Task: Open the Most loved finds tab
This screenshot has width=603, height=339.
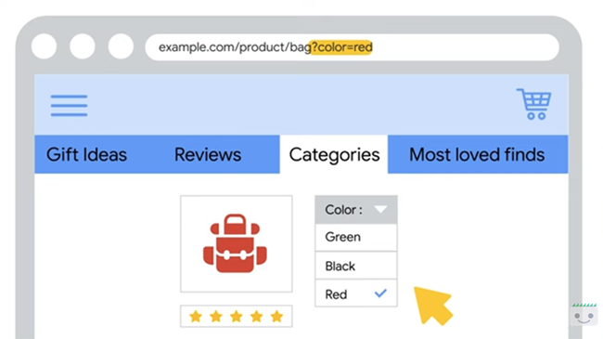Action: 477,154
